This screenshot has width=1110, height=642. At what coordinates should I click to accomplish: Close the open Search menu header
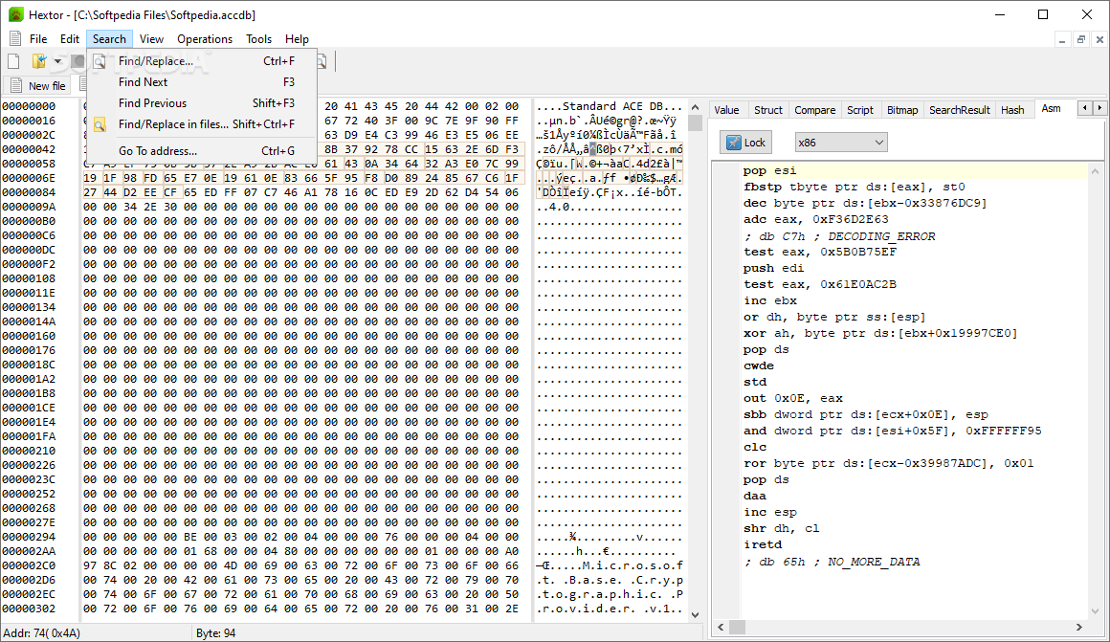[109, 39]
